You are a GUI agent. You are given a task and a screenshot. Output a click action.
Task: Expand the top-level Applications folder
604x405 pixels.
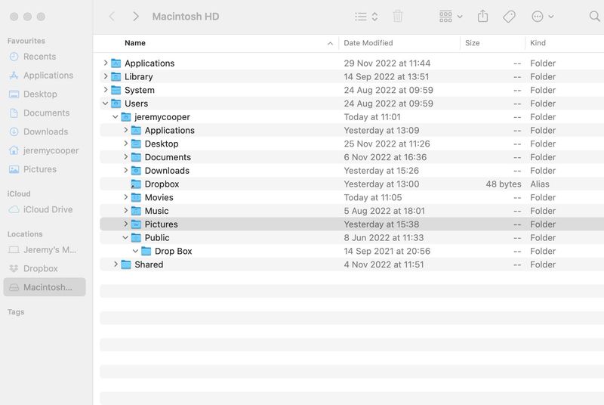coord(106,63)
